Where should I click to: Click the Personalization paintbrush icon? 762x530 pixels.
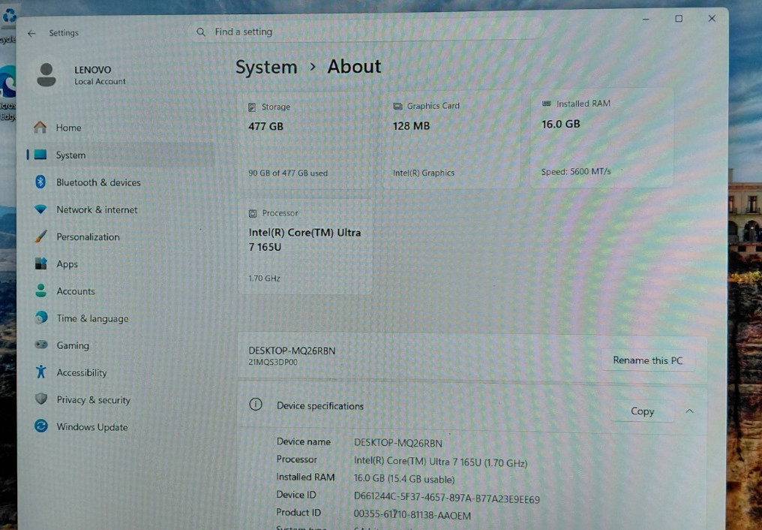[x=40, y=236]
